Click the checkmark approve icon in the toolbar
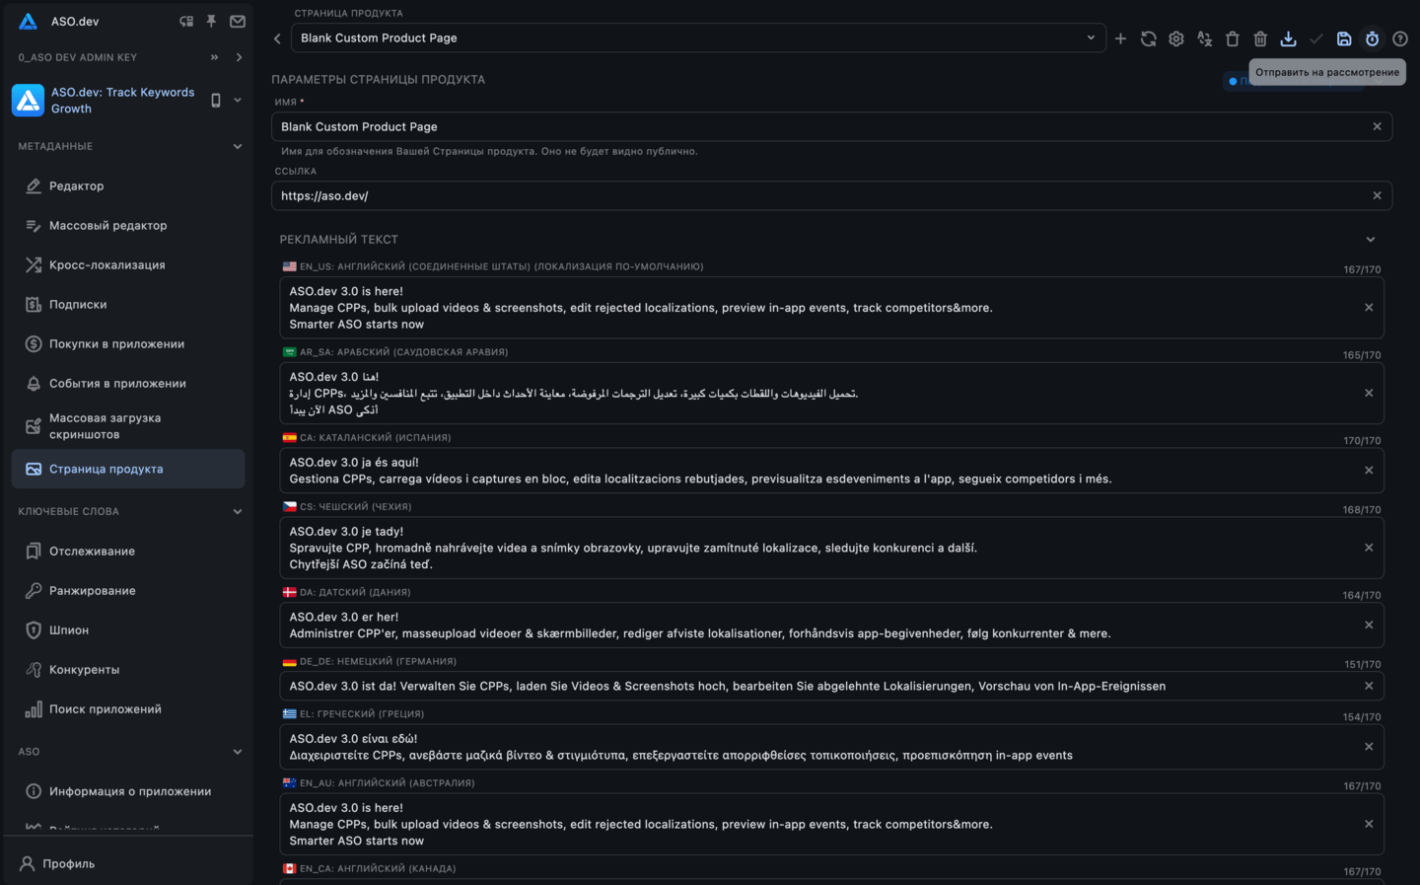This screenshot has height=885, width=1420. pyautogui.click(x=1316, y=38)
